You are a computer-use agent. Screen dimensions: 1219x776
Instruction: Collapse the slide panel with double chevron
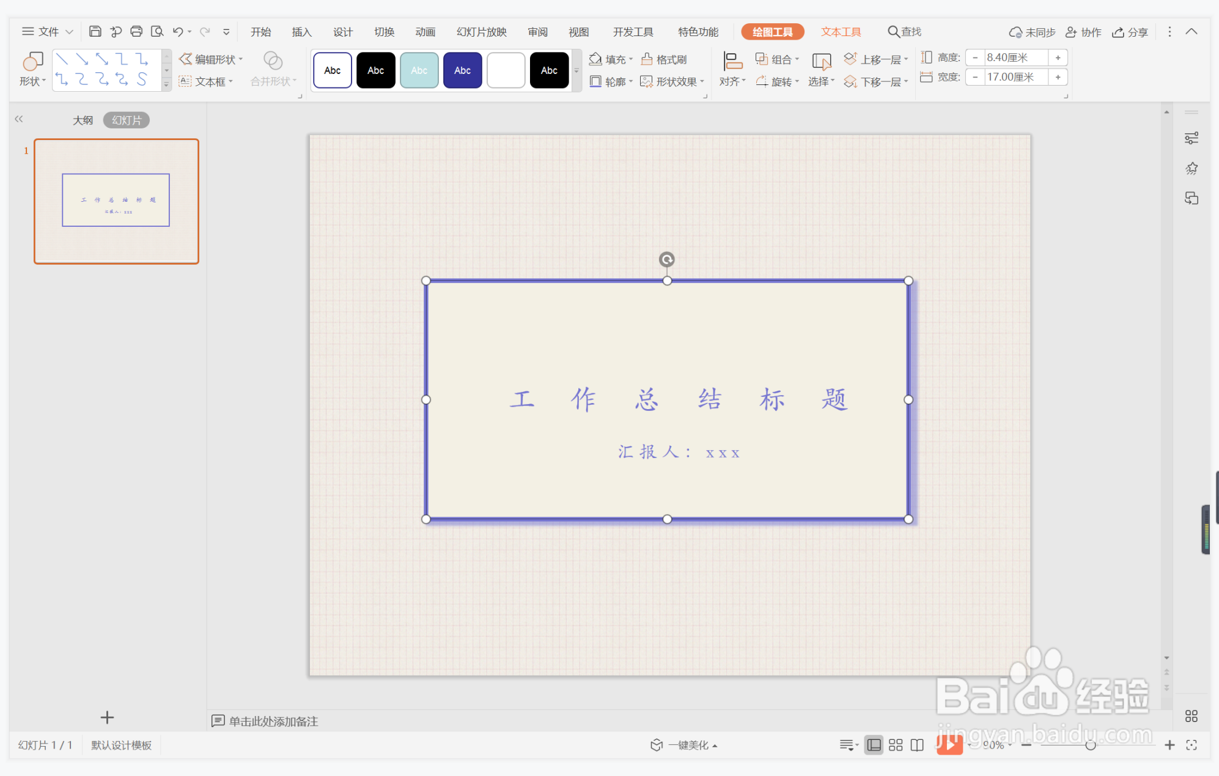(x=19, y=119)
